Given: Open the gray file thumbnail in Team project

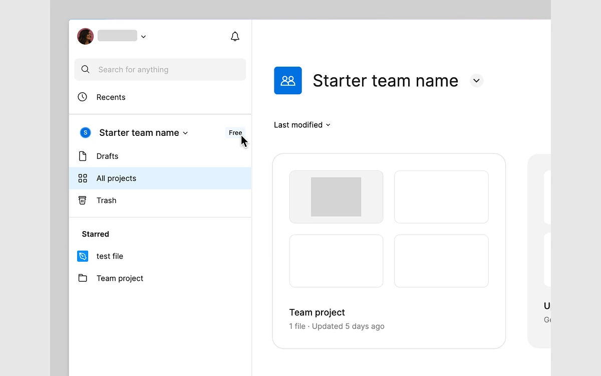Looking at the screenshot, I should [x=336, y=197].
